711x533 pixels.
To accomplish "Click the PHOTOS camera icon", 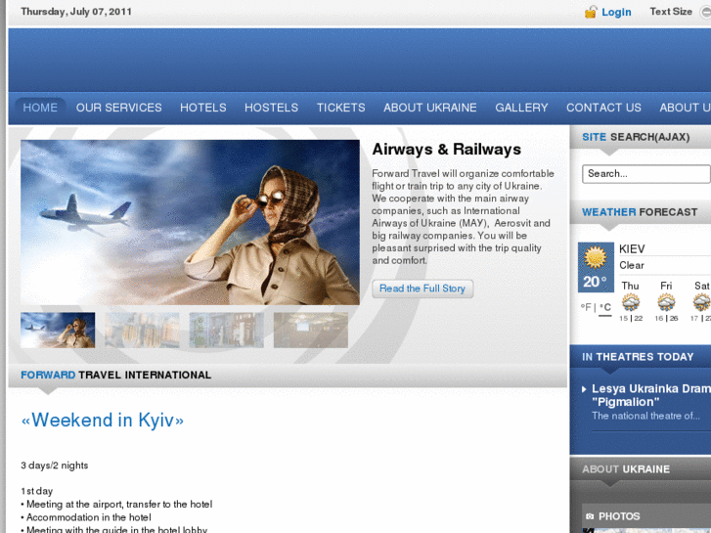I will 590,516.
